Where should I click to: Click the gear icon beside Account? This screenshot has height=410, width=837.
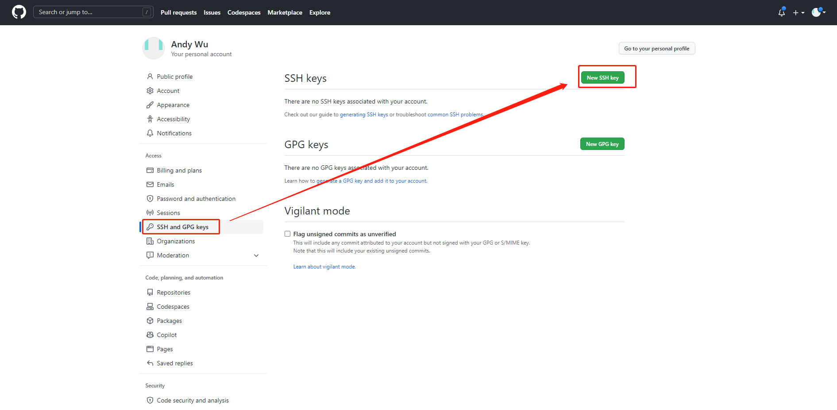point(150,91)
